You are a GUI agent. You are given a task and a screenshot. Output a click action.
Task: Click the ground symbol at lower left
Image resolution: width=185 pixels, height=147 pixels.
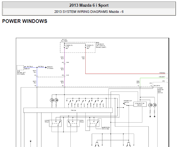pyautogui.click(x=30, y=141)
